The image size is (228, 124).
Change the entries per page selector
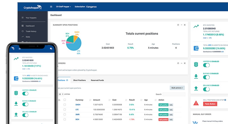pyautogui.click(x=61, y=94)
